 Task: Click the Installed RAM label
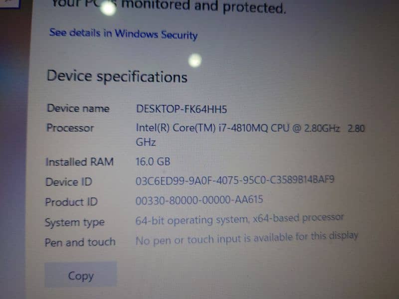pyautogui.click(x=79, y=162)
